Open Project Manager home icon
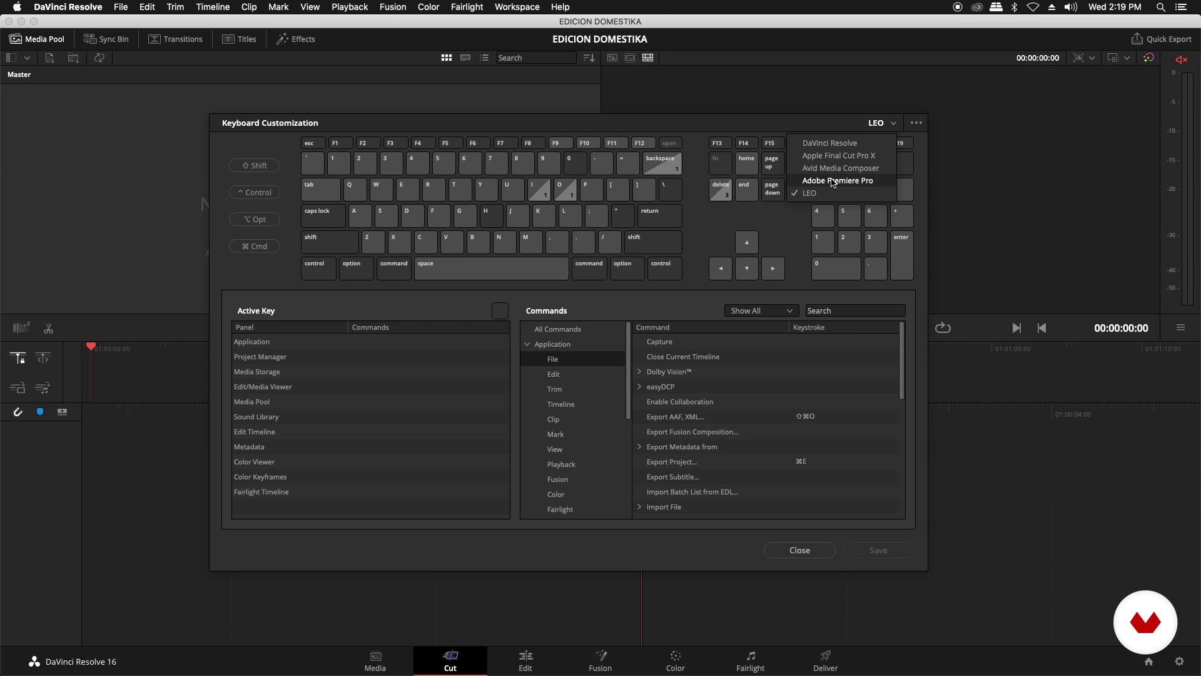Screen dimensions: 1201x676 (x=1148, y=662)
